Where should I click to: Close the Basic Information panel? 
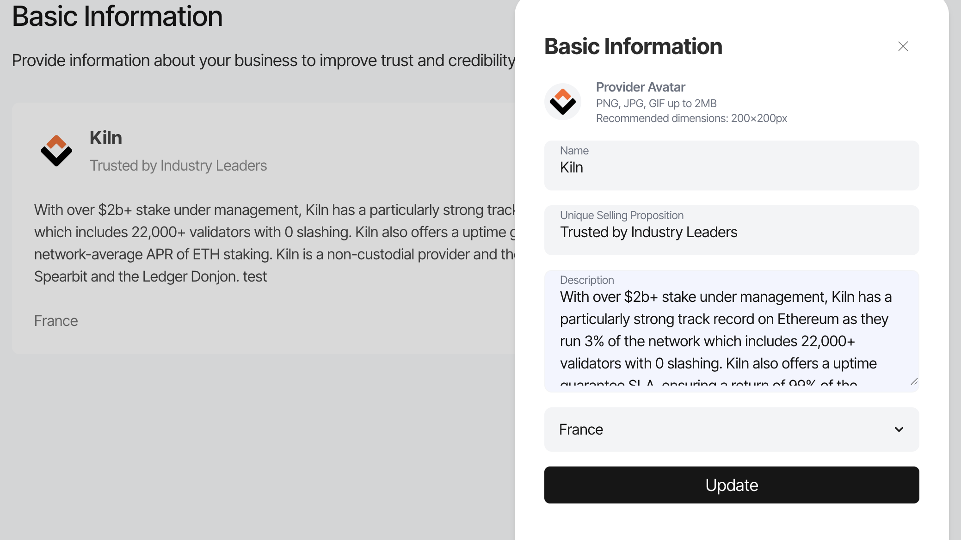(903, 46)
